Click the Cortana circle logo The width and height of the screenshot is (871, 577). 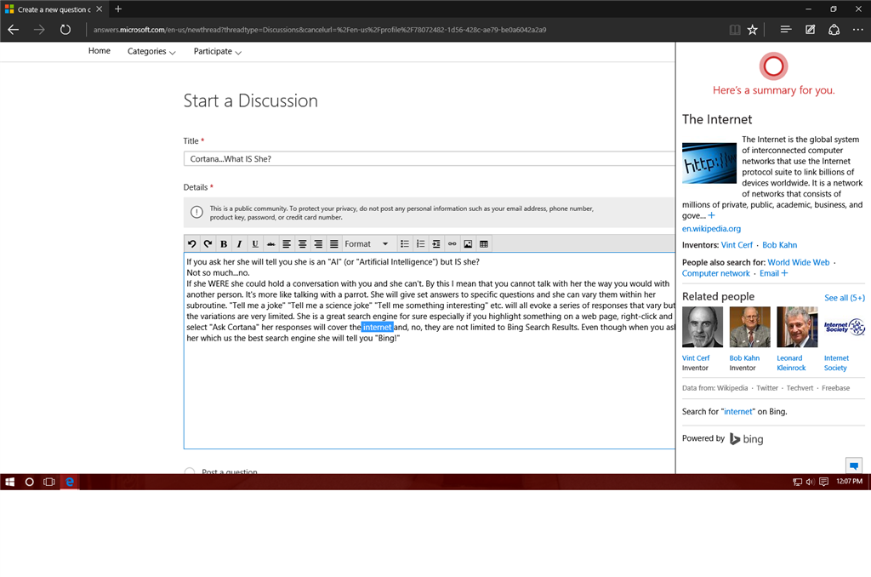pos(773,66)
